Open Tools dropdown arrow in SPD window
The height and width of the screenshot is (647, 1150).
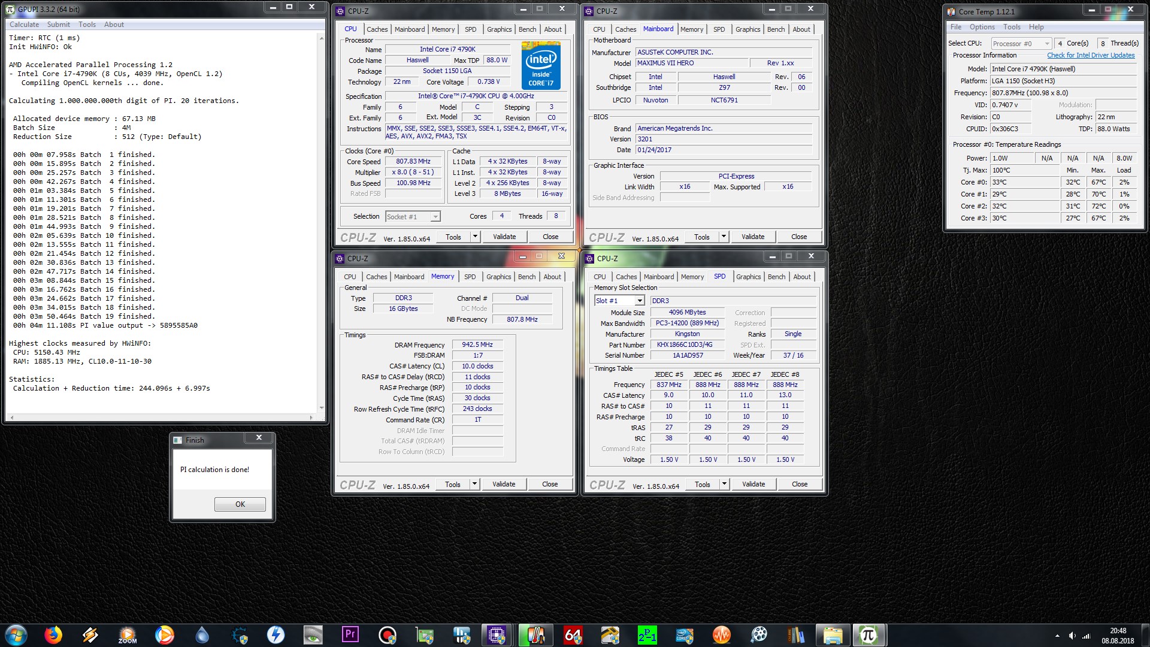pos(724,484)
